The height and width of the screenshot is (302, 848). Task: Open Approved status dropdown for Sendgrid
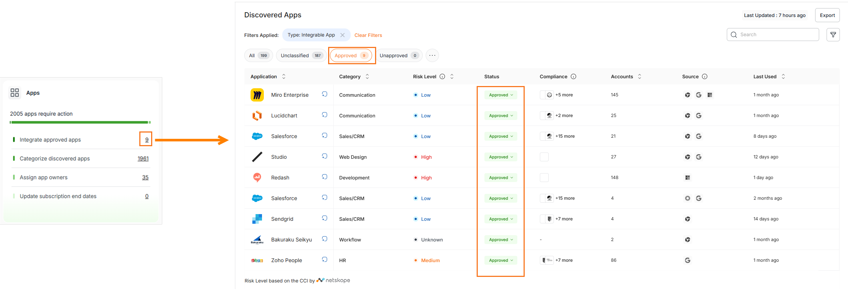click(x=501, y=219)
